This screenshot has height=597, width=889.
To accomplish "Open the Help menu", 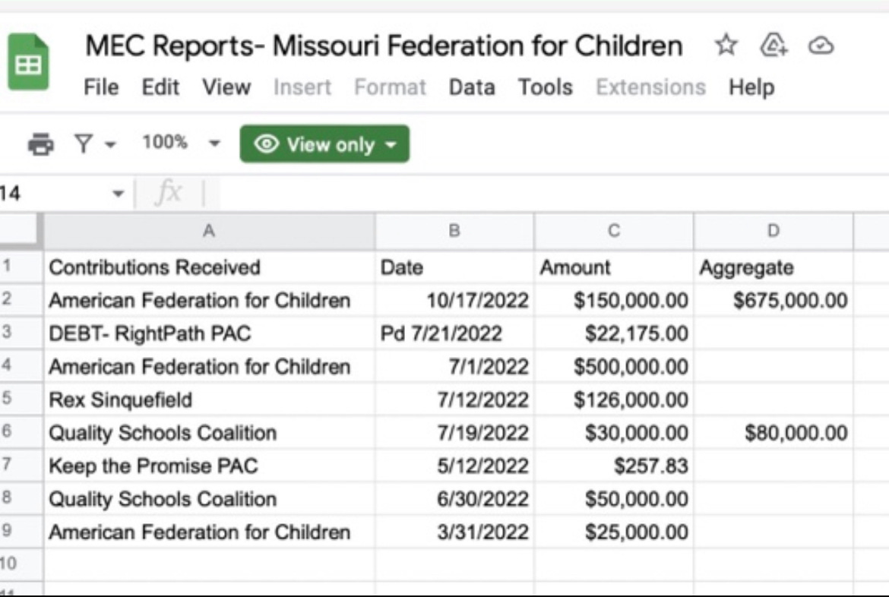I will [x=751, y=87].
